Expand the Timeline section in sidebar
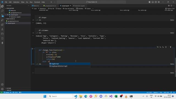Viewport: 176px width, 99px height. (x=18, y=90)
